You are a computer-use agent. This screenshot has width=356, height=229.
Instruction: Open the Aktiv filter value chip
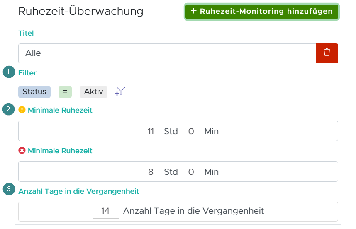click(93, 92)
